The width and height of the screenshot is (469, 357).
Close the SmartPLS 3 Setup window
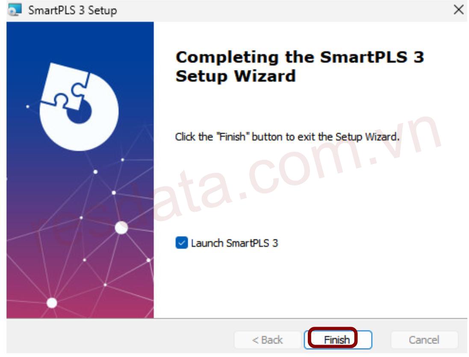pyautogui.click(x=458, y=9)
